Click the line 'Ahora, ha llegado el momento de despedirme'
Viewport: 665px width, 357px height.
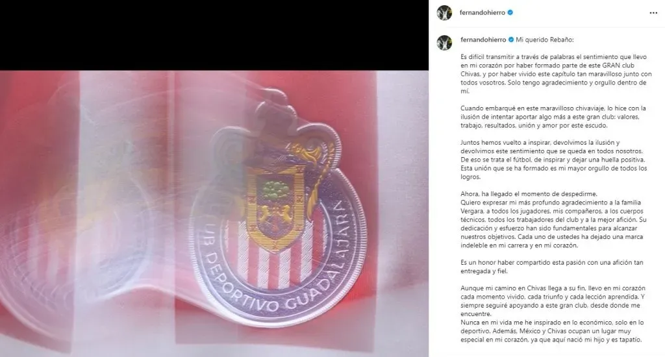click(x=529, y=194)
